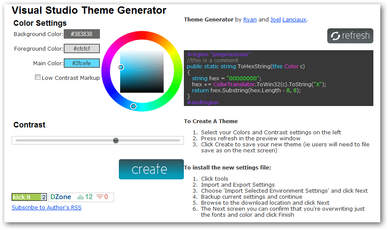Click the Background Color field #383838
Screen dimensions: 388x230
(82, 34)
